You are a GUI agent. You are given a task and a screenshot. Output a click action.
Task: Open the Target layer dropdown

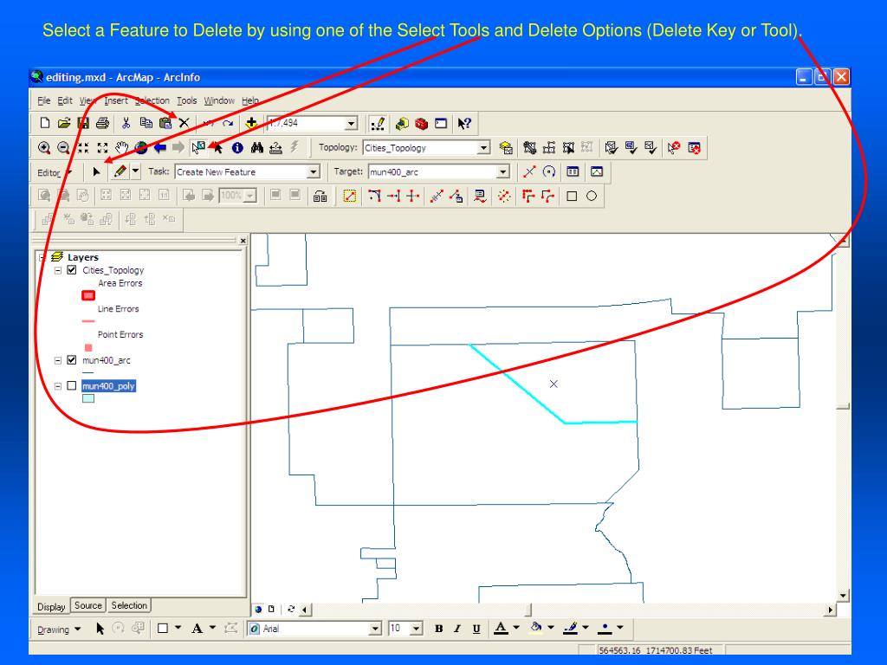tap(503, 172)
